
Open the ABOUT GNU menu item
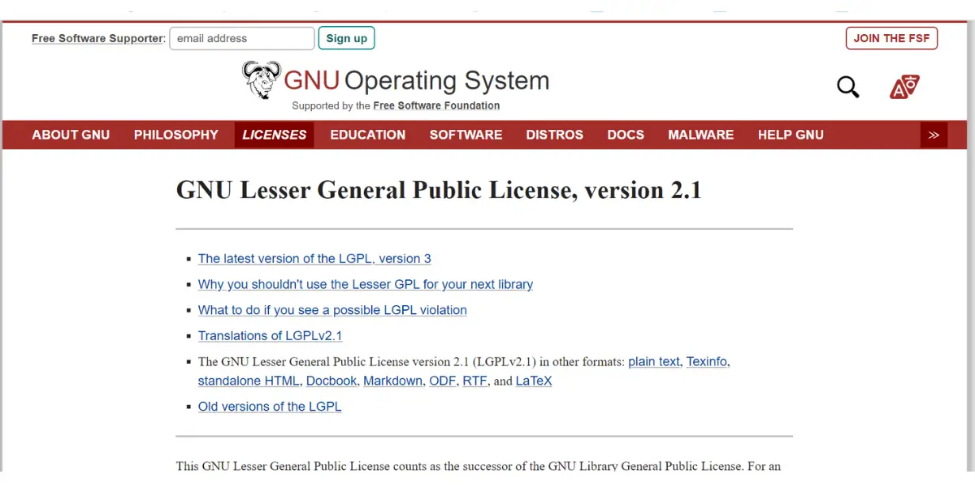[x=71, y=135]
